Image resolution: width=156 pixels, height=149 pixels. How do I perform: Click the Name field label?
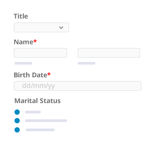[x=23, y=42]
